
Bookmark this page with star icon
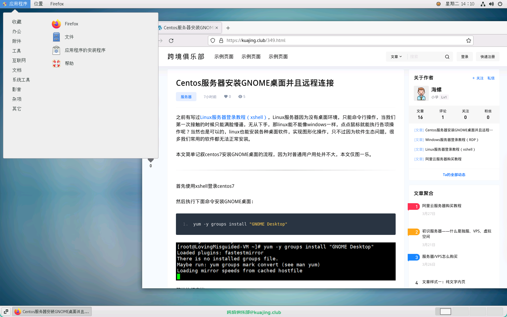(x=468, y=40)
